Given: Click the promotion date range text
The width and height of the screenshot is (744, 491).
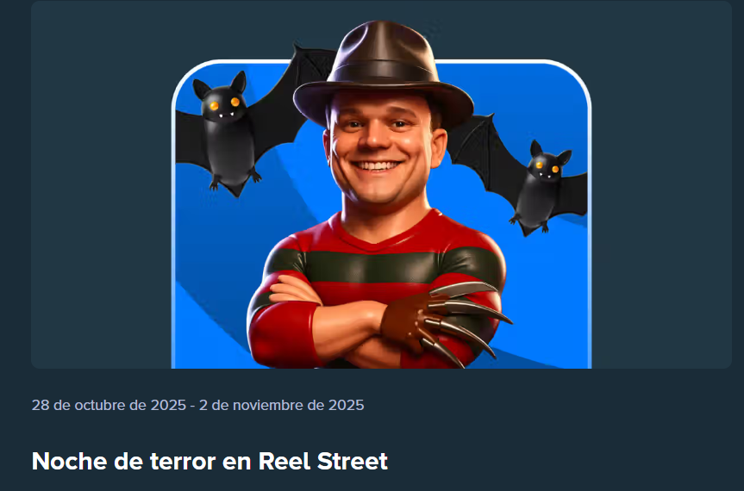Looking at the screenshot, I should click(x=198, y=405).
